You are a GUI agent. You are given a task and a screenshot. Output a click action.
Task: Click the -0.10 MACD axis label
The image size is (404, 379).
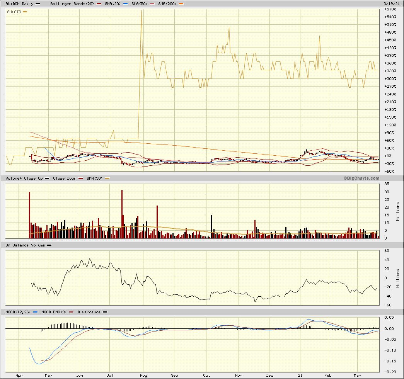pyautogui.click(x=390, y=350)
